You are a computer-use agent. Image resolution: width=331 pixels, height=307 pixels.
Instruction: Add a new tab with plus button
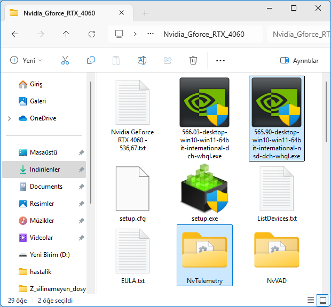point(145,13)
